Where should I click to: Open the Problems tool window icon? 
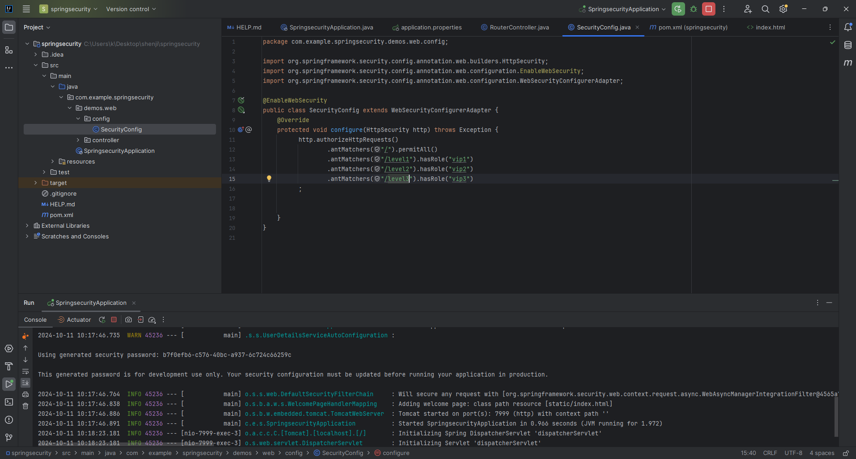(9, 420)
